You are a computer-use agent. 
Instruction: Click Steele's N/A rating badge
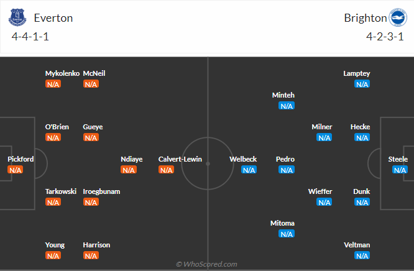(x=400, y=170)
